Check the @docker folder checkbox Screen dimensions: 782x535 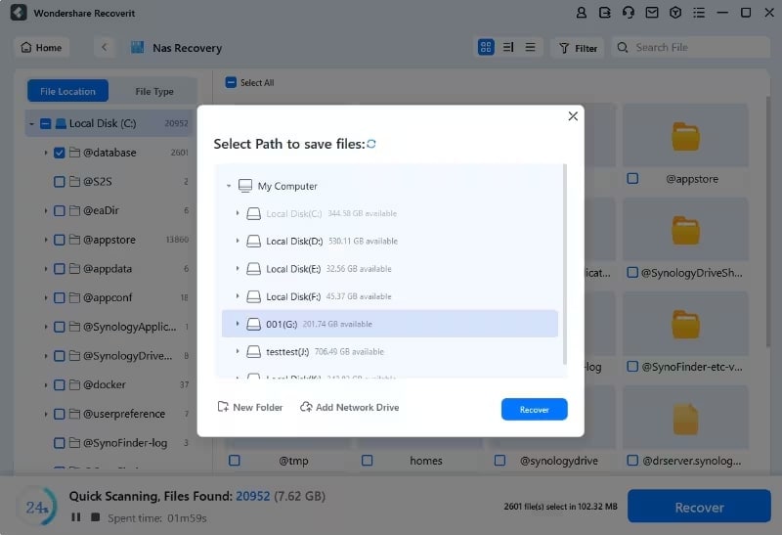(59, 384)
